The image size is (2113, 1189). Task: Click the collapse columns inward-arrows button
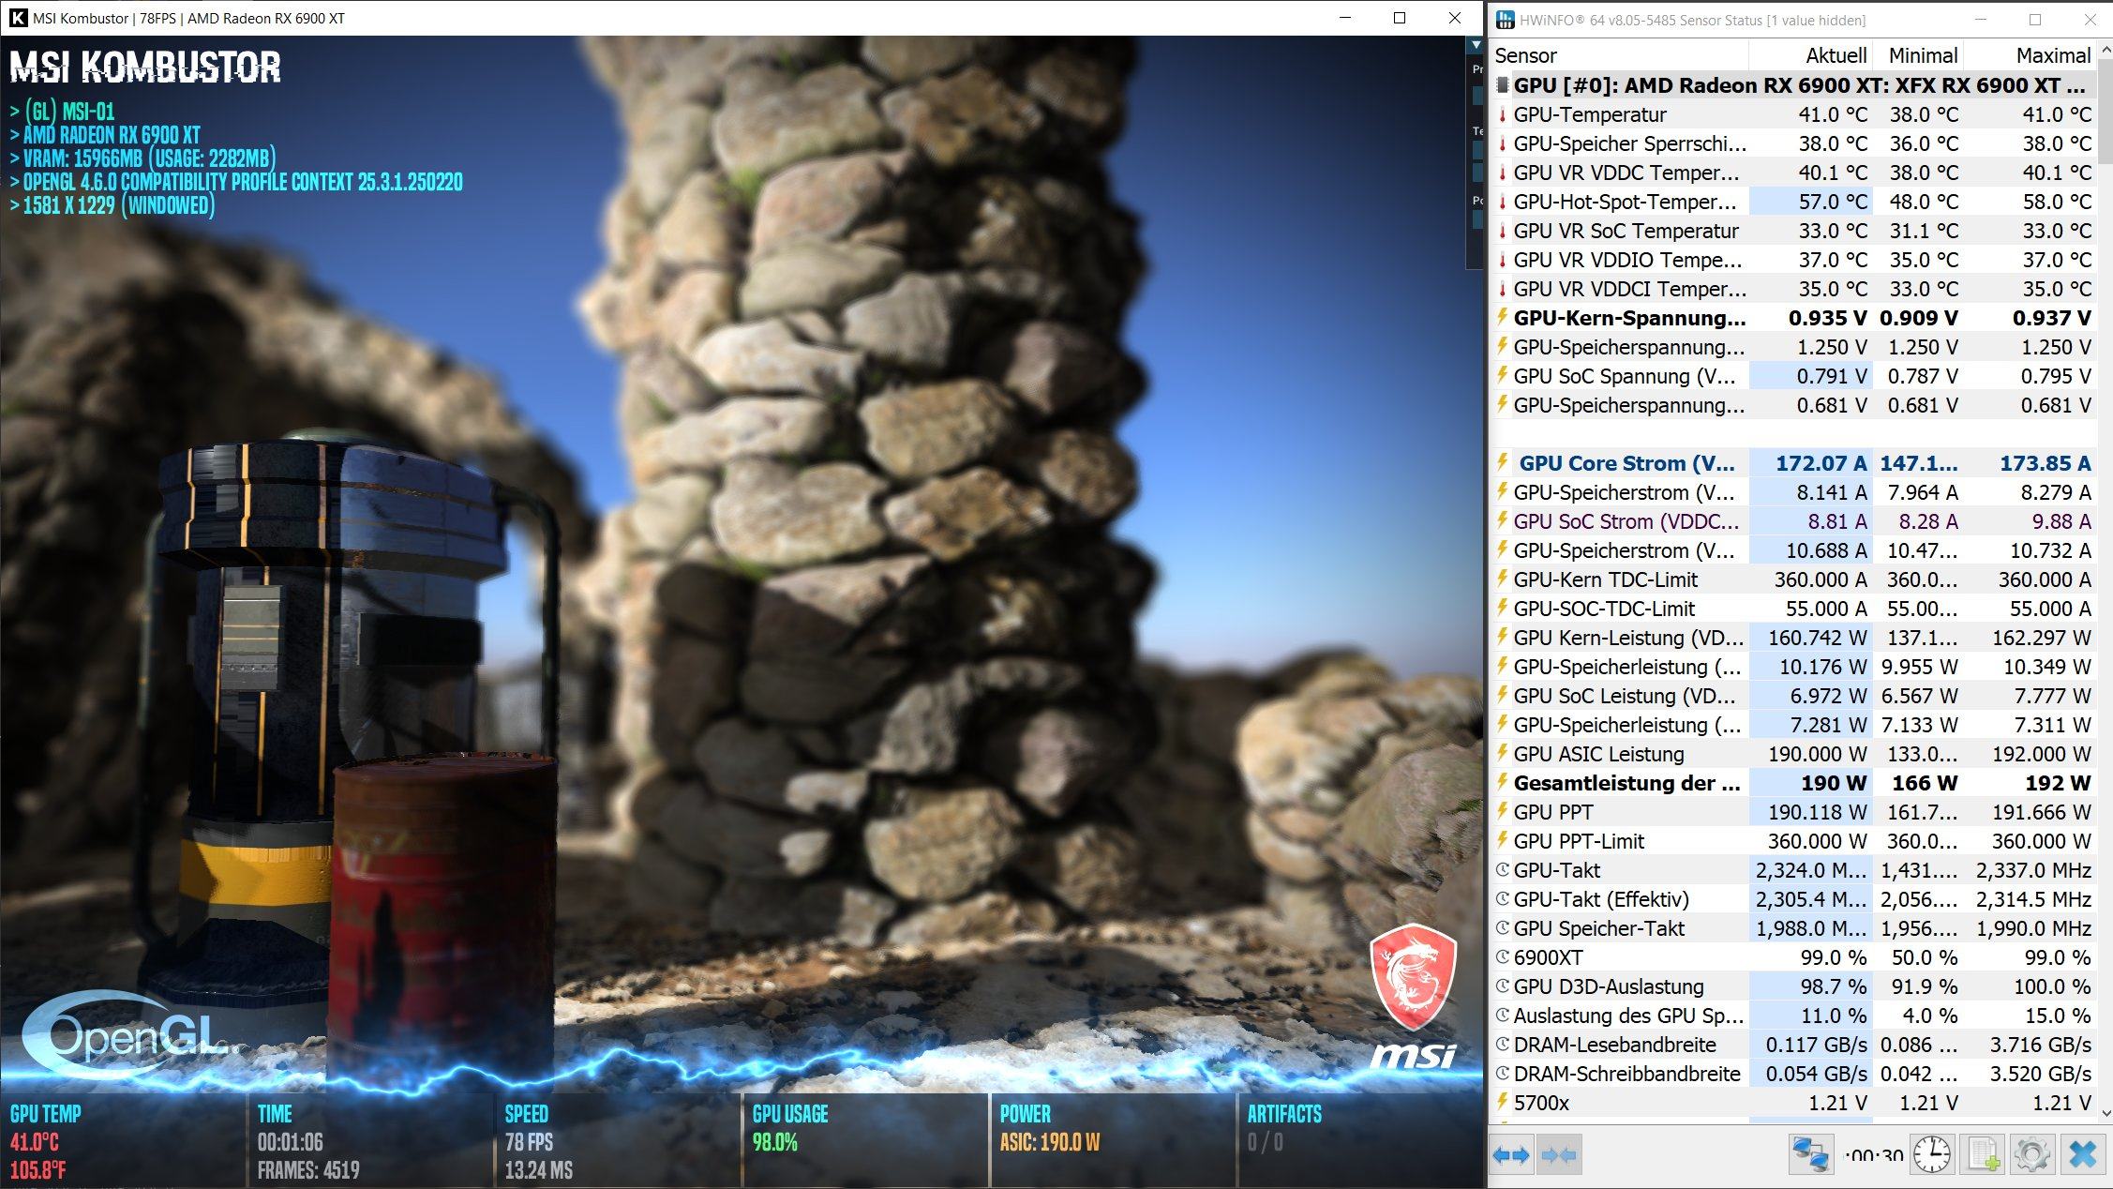pyautogui.click(x=1558, y=1155)
